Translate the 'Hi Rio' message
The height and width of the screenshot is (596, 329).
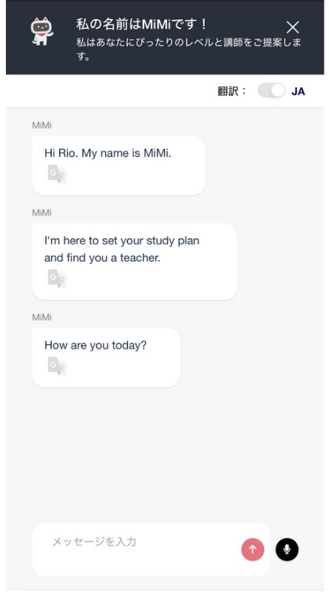pos(58,174)
